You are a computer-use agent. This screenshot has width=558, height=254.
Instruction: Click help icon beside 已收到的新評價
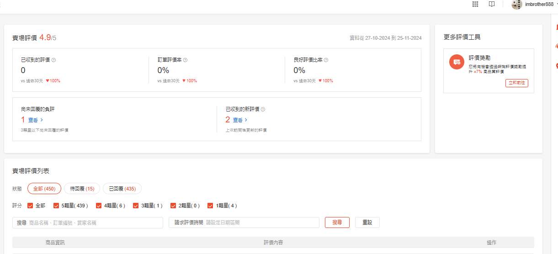coord(263,110)
